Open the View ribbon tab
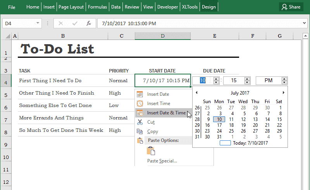Image resolution: width=310 pixels, height=190 pixels. pyautogui.click(x=148, y=7)
